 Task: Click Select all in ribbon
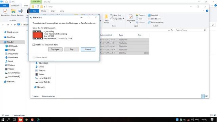coord(153,15)
